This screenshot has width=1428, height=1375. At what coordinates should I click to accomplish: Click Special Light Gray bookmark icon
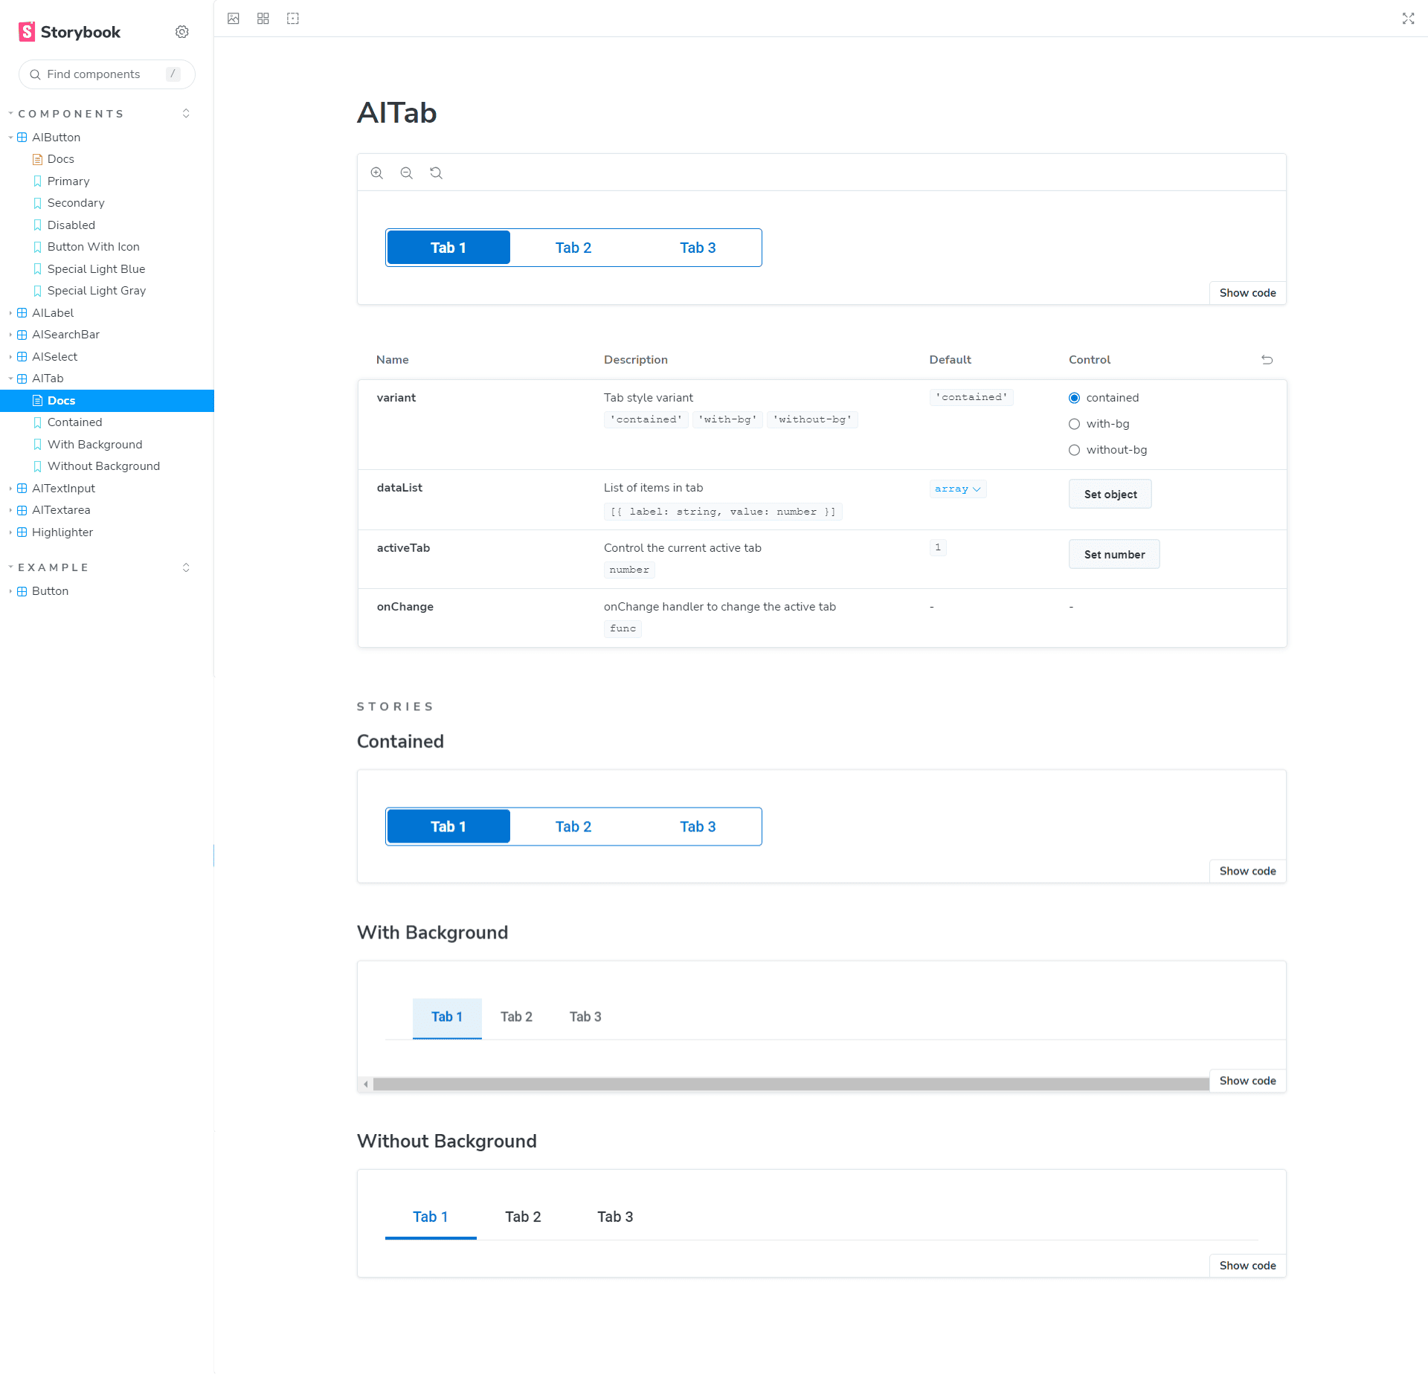click(37, 291)
